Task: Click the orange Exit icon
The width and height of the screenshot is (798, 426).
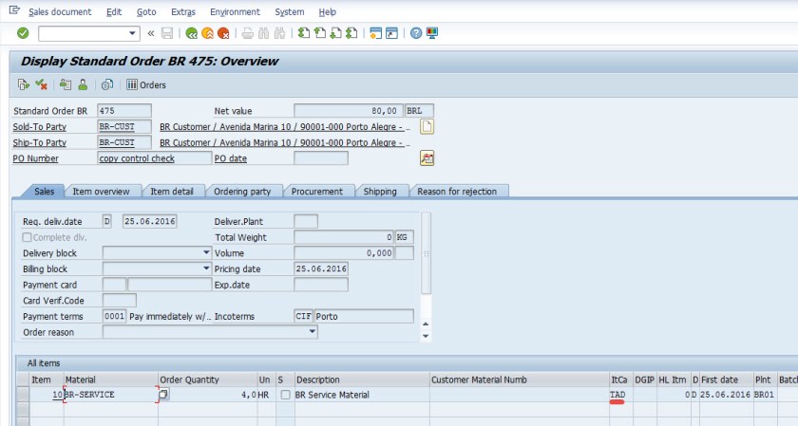Action: [x=207, y=33]
